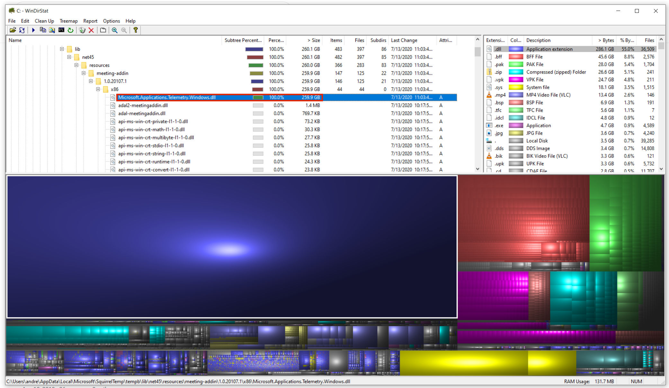669x388 pixels.
Task: Click the blue Refresh All arrows icon
Action: [x=22, y=30]
